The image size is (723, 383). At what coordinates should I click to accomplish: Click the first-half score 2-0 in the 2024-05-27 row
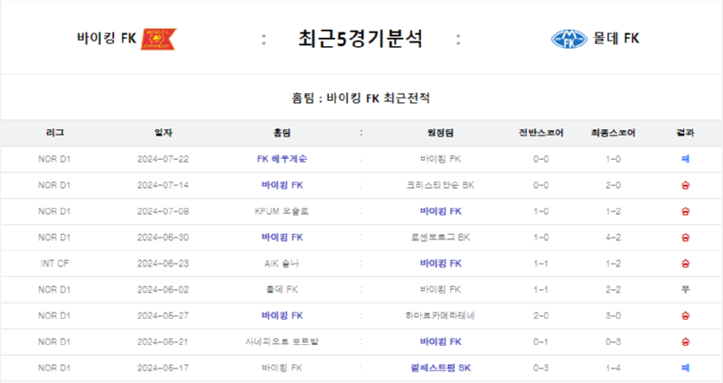point(540,316)
